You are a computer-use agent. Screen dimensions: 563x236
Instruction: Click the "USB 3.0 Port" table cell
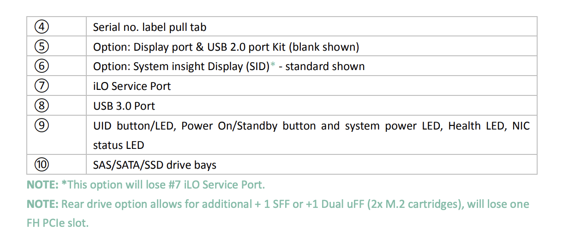(124, 106)
